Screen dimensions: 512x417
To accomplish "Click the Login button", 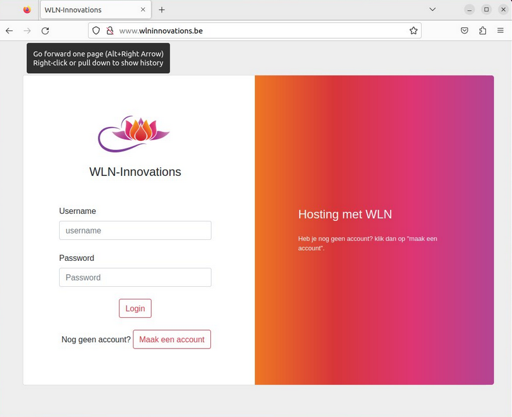I will 135,308.
